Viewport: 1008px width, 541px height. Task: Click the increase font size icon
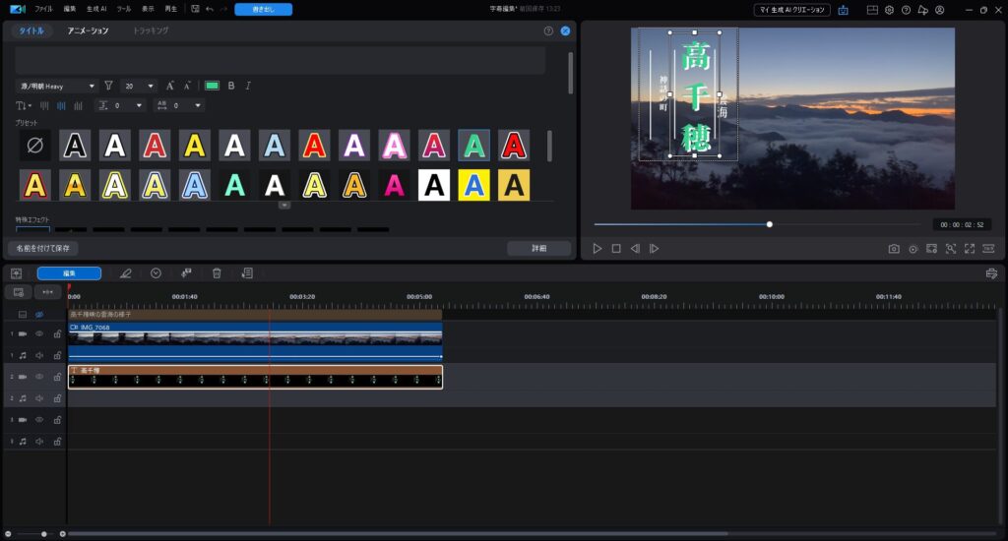(x=170, y=86)
